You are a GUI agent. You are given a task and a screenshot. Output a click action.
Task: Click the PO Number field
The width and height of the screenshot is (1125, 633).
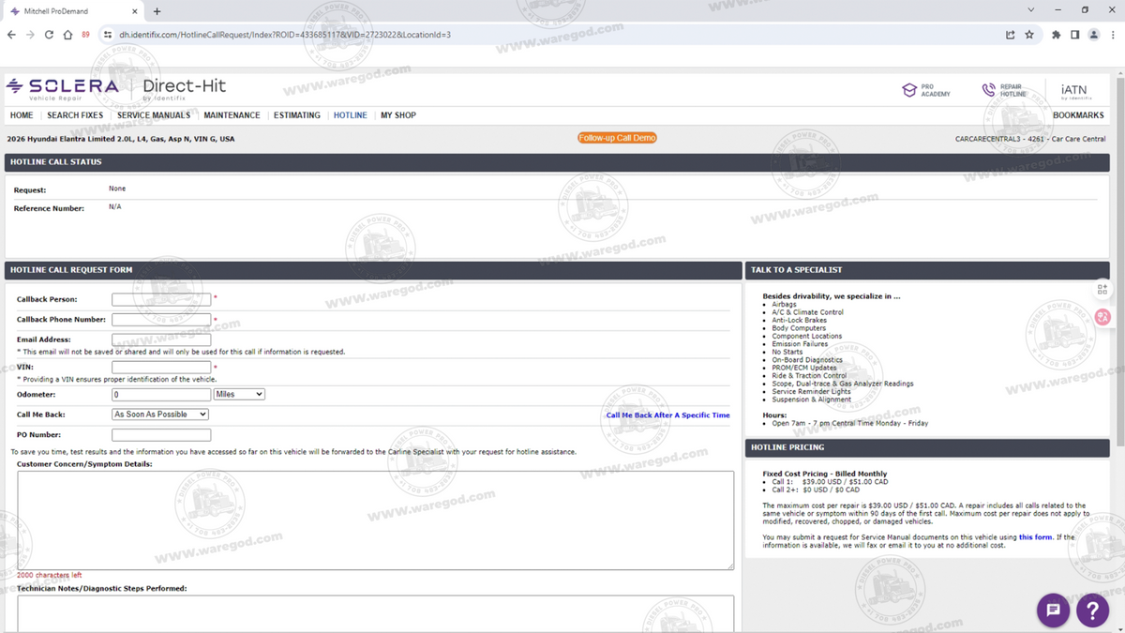pyautogui.click(x=161, y=435)
